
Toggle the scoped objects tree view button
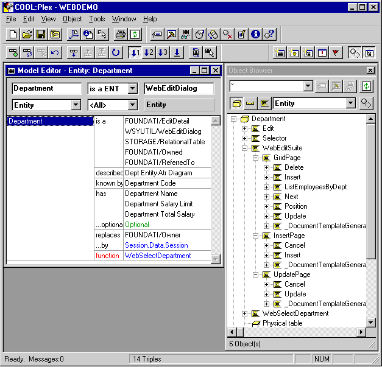tap(264, 103)
